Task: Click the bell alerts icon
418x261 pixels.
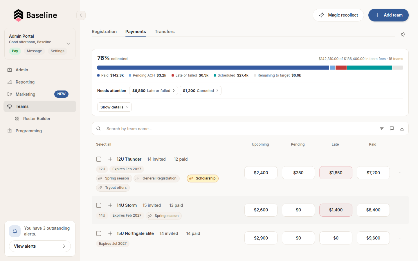Action: pos(15,231)
